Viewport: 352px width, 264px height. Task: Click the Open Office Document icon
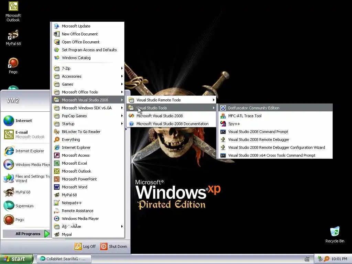pyautogui.click(x=57, y=42)
